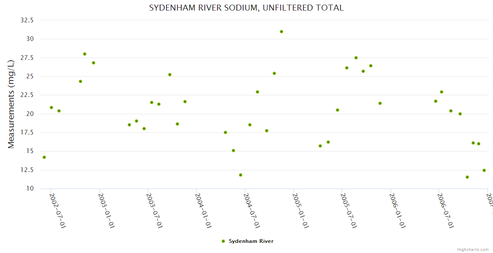Select the mid-2004 low point near 11.8 mg/L
493x253 pixels.
point(241,175)
